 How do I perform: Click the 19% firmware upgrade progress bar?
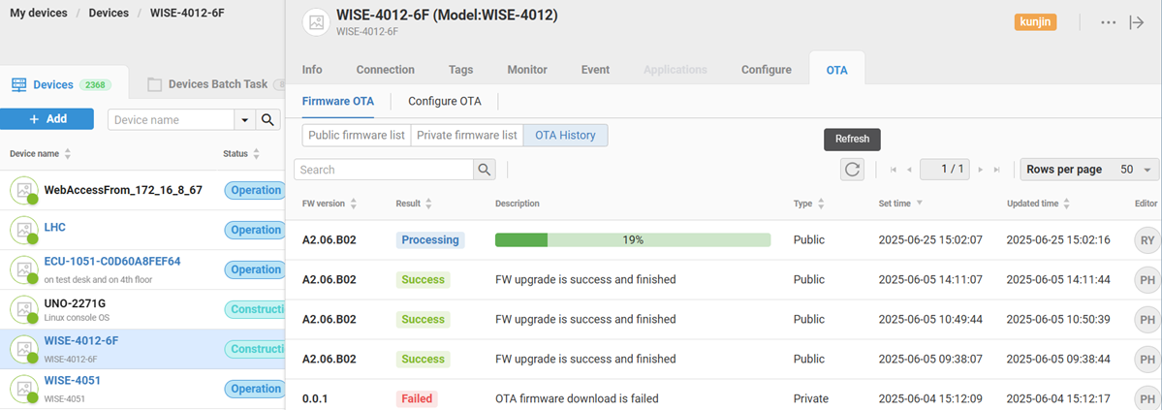pyautogui.click(x=632, y=239)
